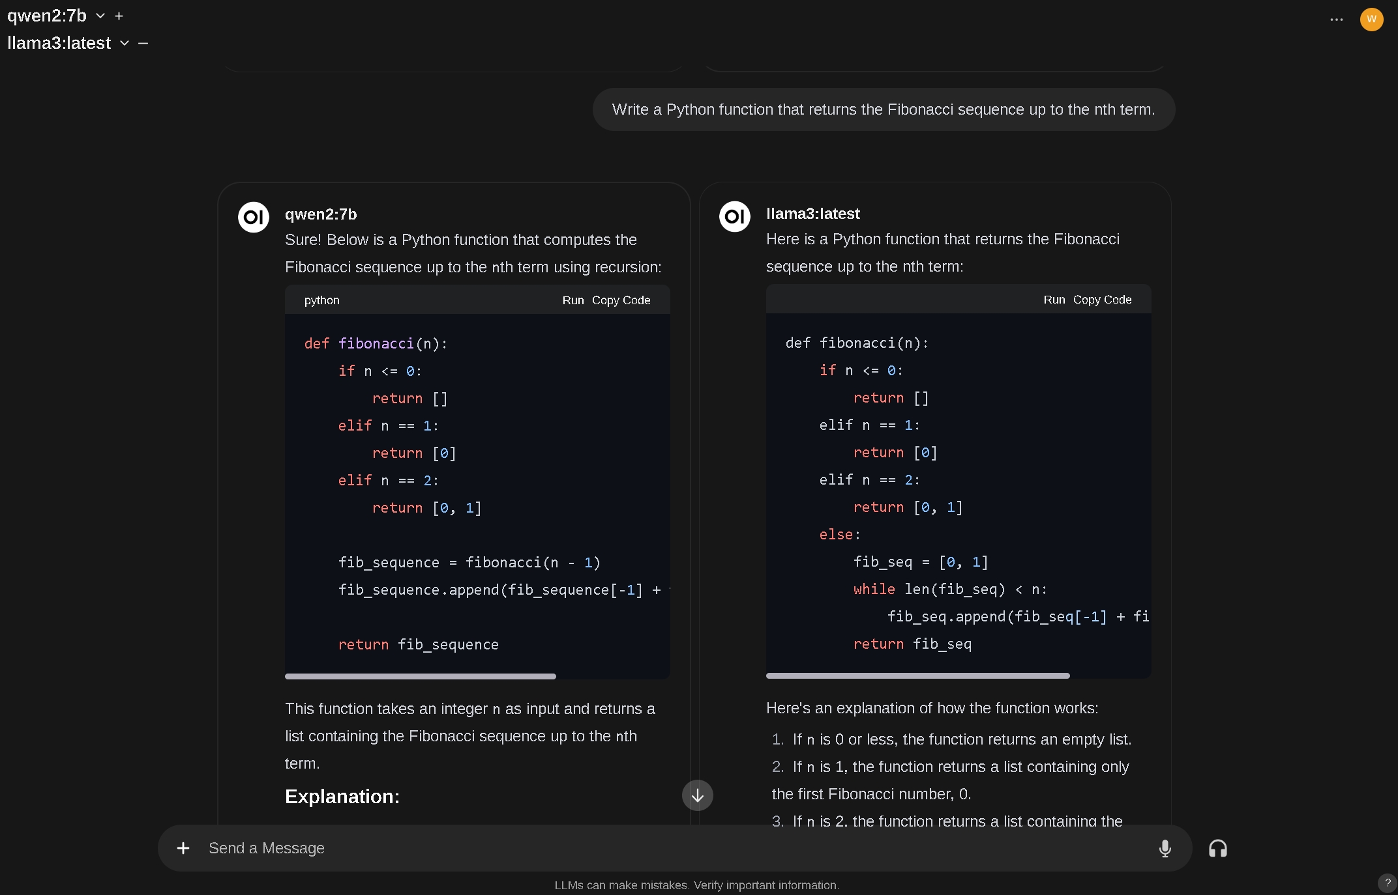Click the plus attachment icon in message bar
This screenshot has height=895, width=1398.
click(x=183, y=848)
